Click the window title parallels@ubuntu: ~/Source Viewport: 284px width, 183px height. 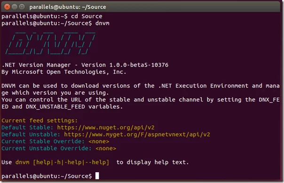pyautogui.click(x=68, y=7)
